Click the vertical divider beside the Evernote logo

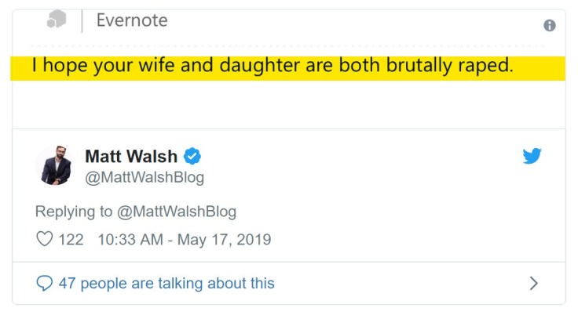(82, 21)
